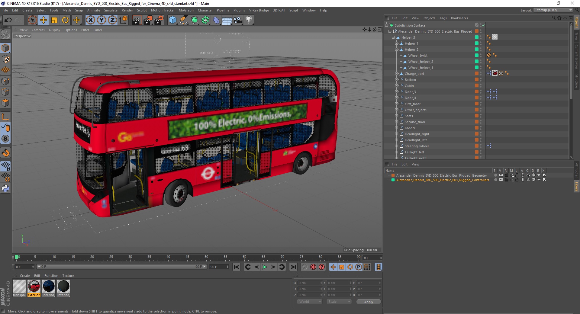Add a Subdivision Surface generator icon
This screenshot has height=314, width=580.
point(195,20)
